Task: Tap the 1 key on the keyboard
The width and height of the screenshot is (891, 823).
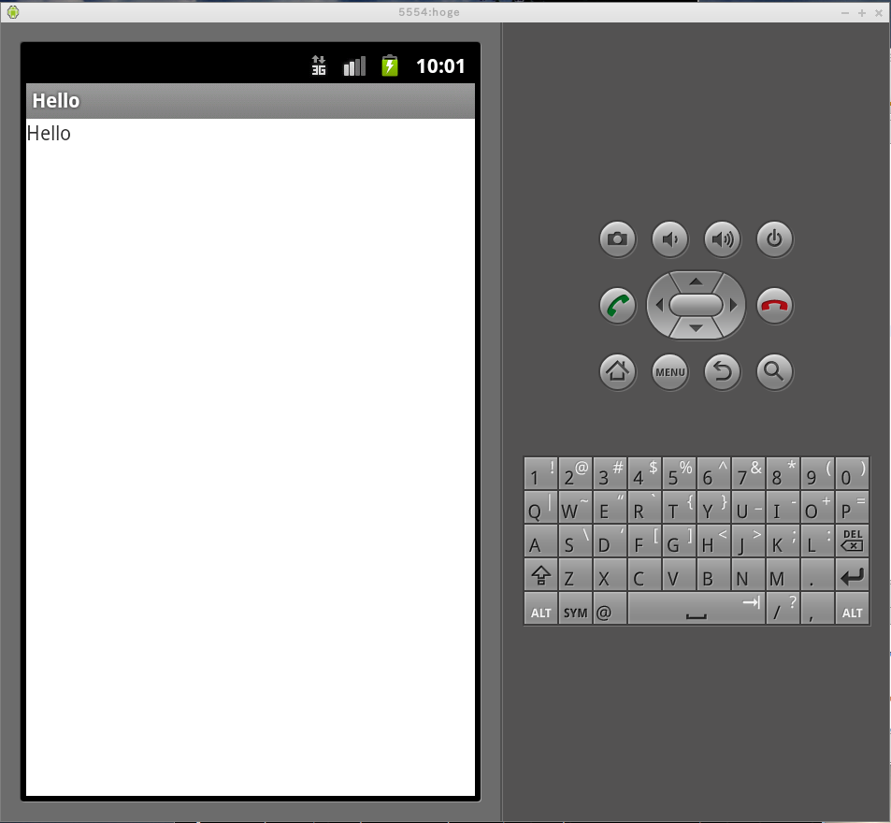Action: point(541,473)
